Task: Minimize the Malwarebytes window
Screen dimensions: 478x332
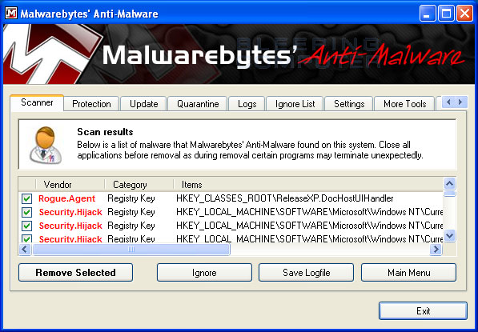Action: (427, 14)
